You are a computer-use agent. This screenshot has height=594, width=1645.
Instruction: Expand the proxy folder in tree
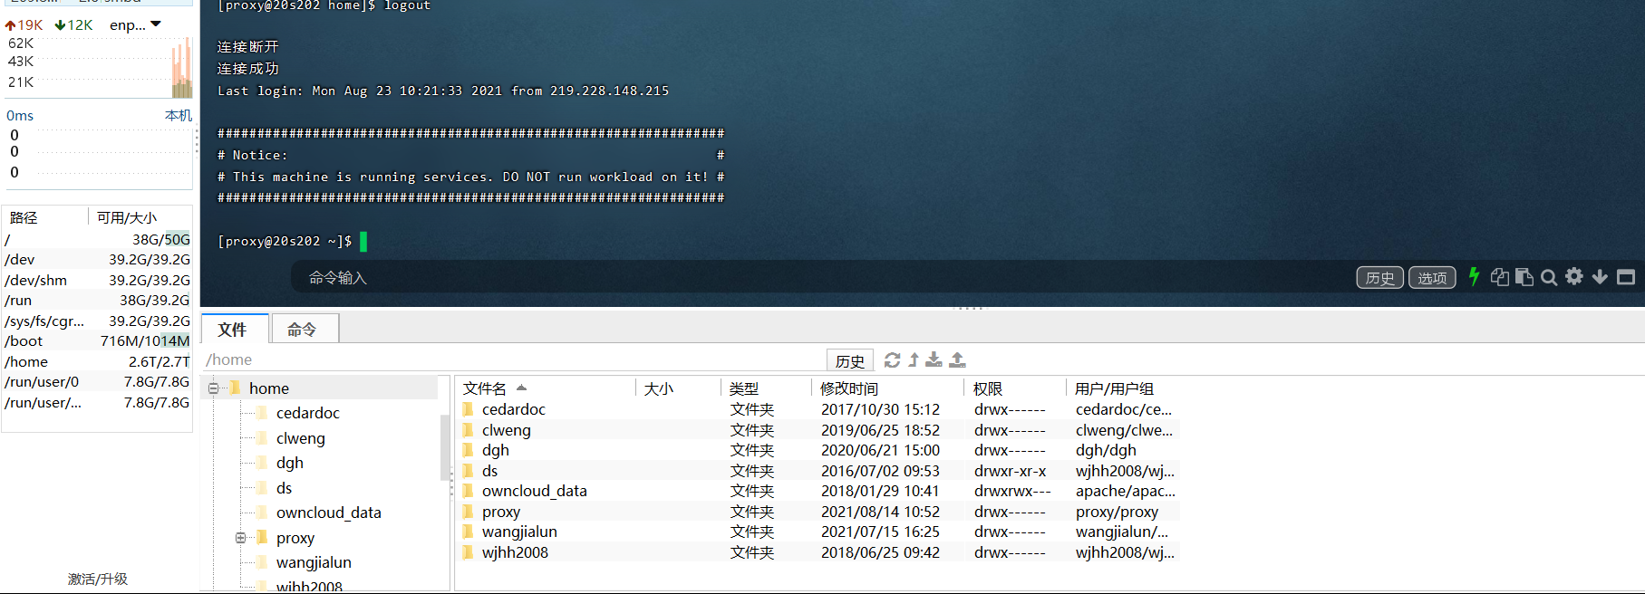click(x=241, y=538)
